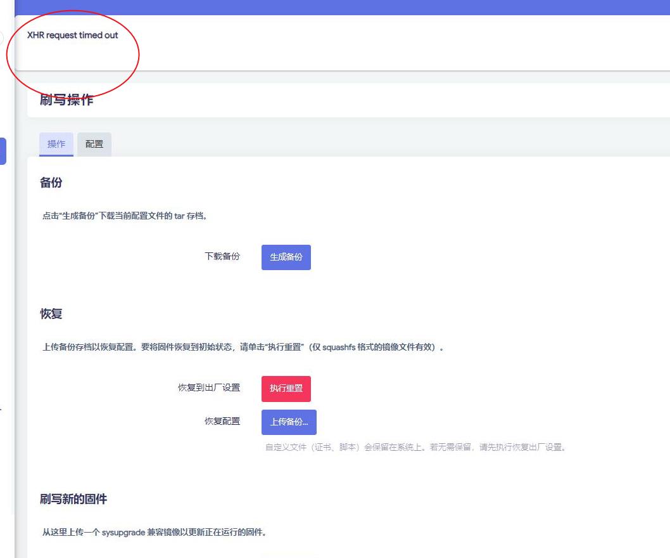Click the 刷写操作 page heading

[66, 100]
